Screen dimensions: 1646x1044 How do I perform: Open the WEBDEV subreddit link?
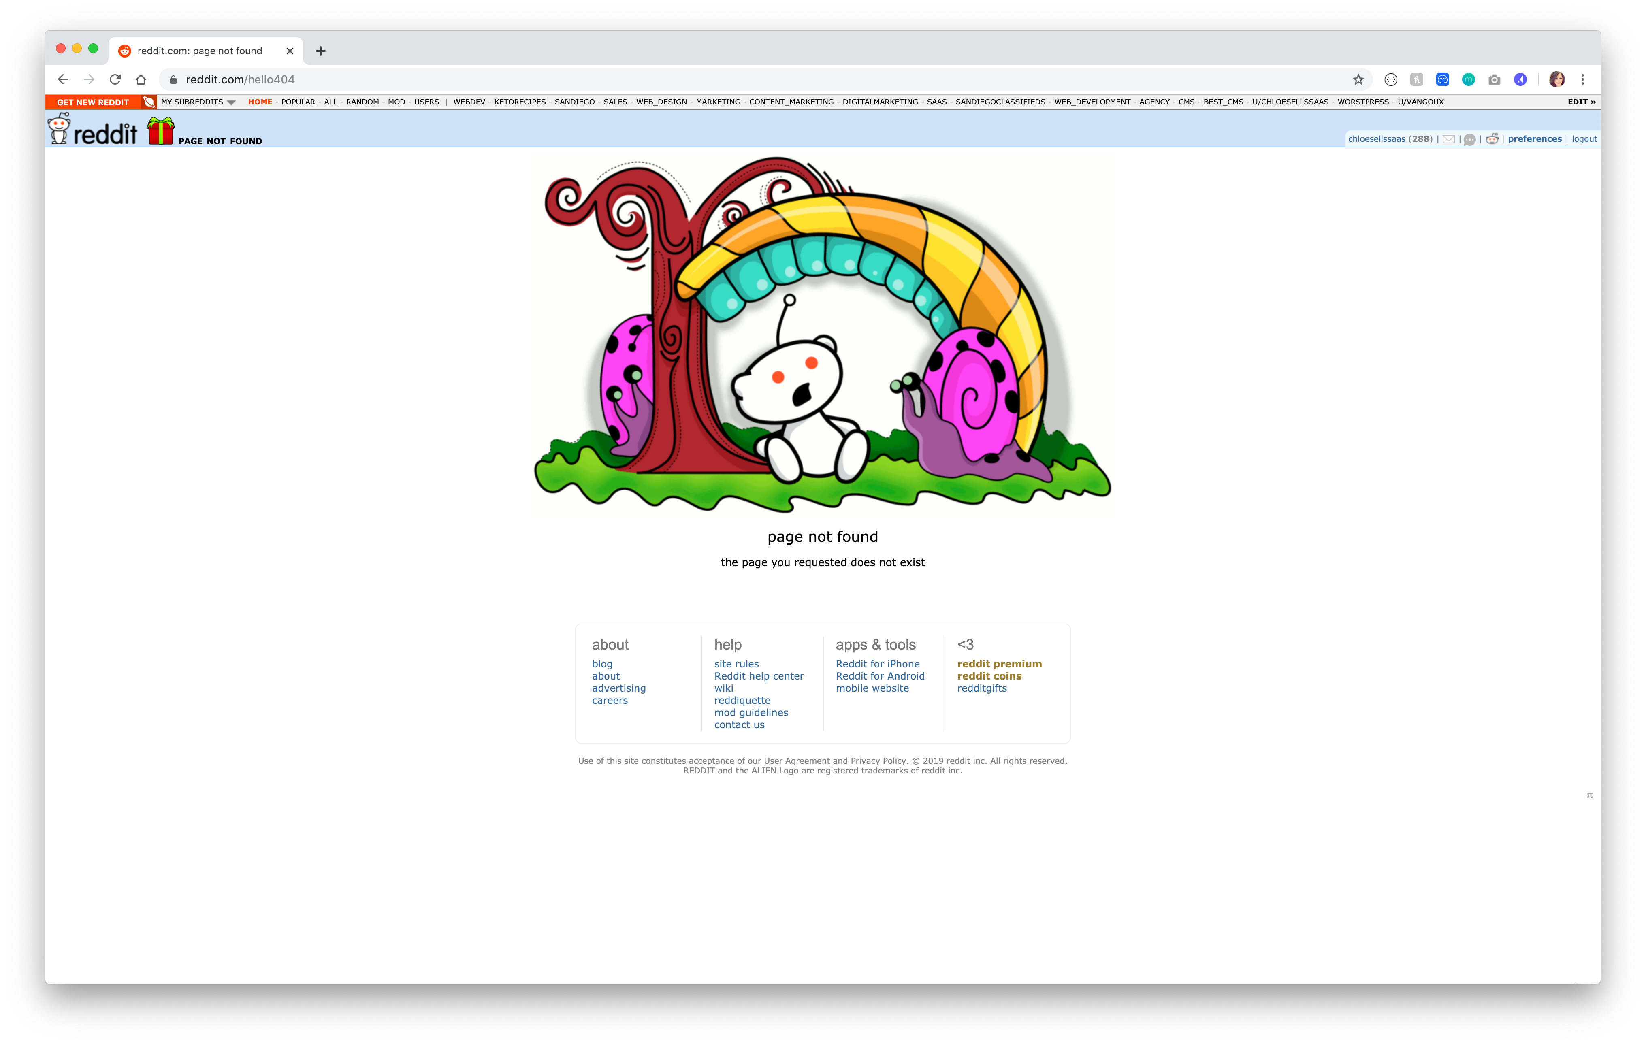[469, 102]
